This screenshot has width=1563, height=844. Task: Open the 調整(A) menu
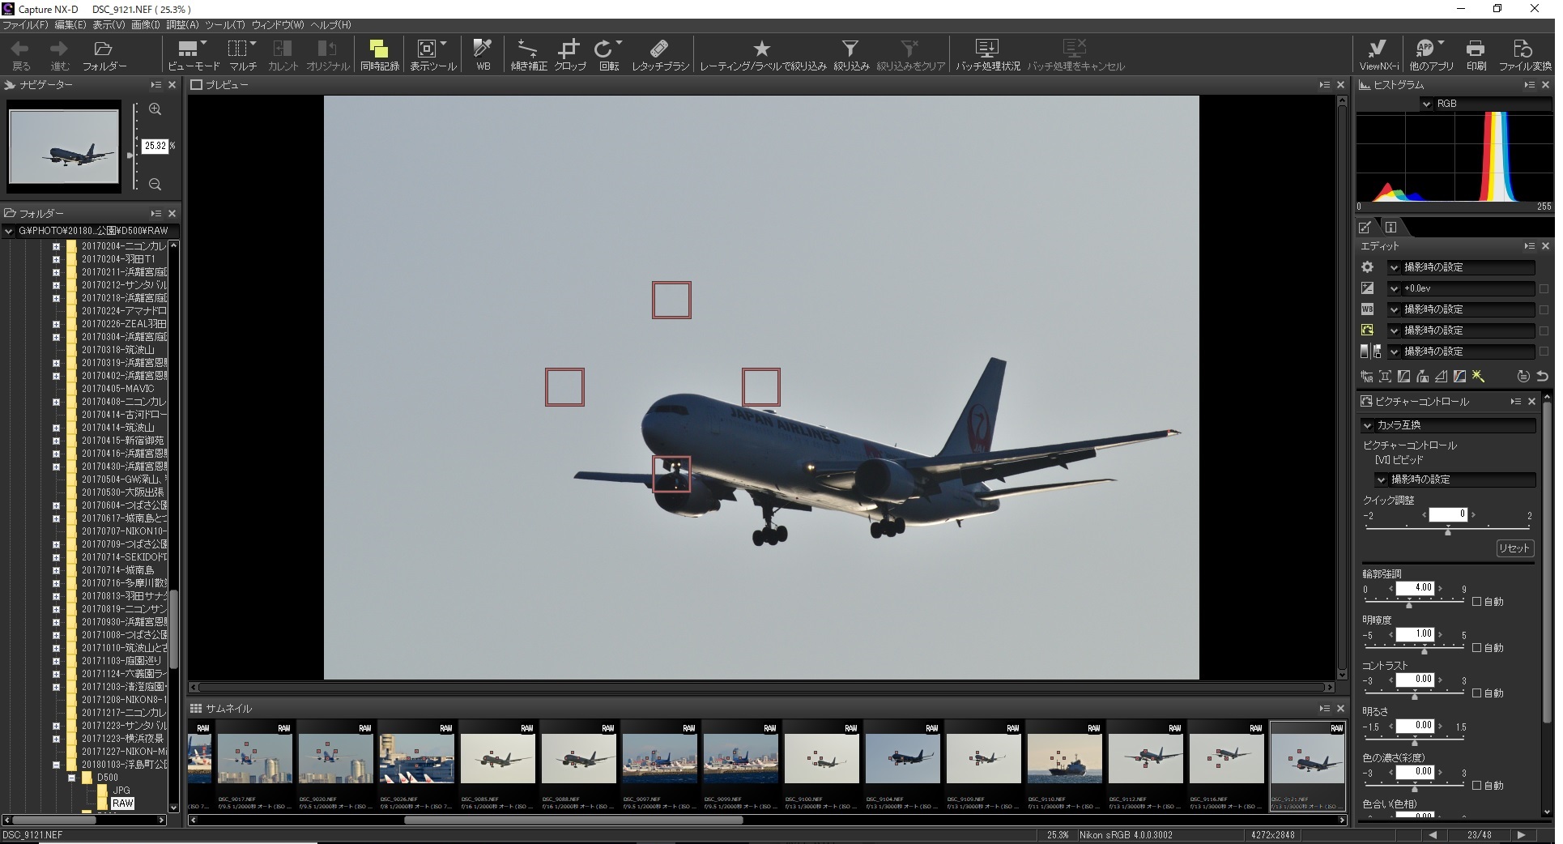point(182,25)
